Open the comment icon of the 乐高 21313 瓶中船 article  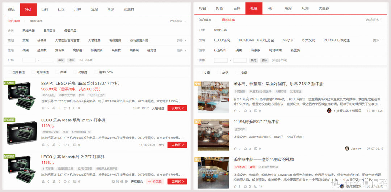coord(256,111)
